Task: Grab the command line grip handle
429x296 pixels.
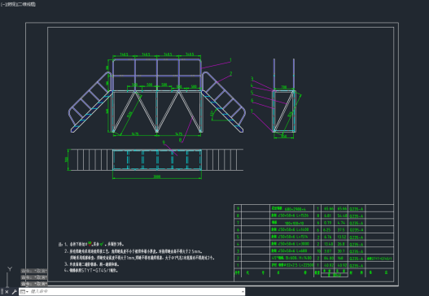Action: [2, 292]
